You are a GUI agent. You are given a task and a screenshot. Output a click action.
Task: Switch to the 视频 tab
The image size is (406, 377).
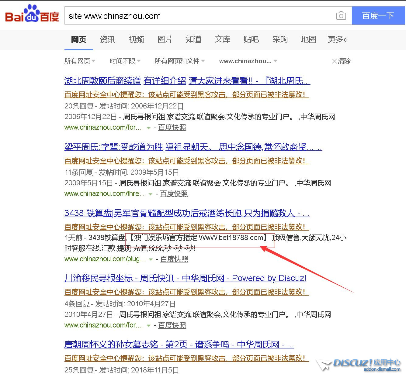click(x=136, y=39)
